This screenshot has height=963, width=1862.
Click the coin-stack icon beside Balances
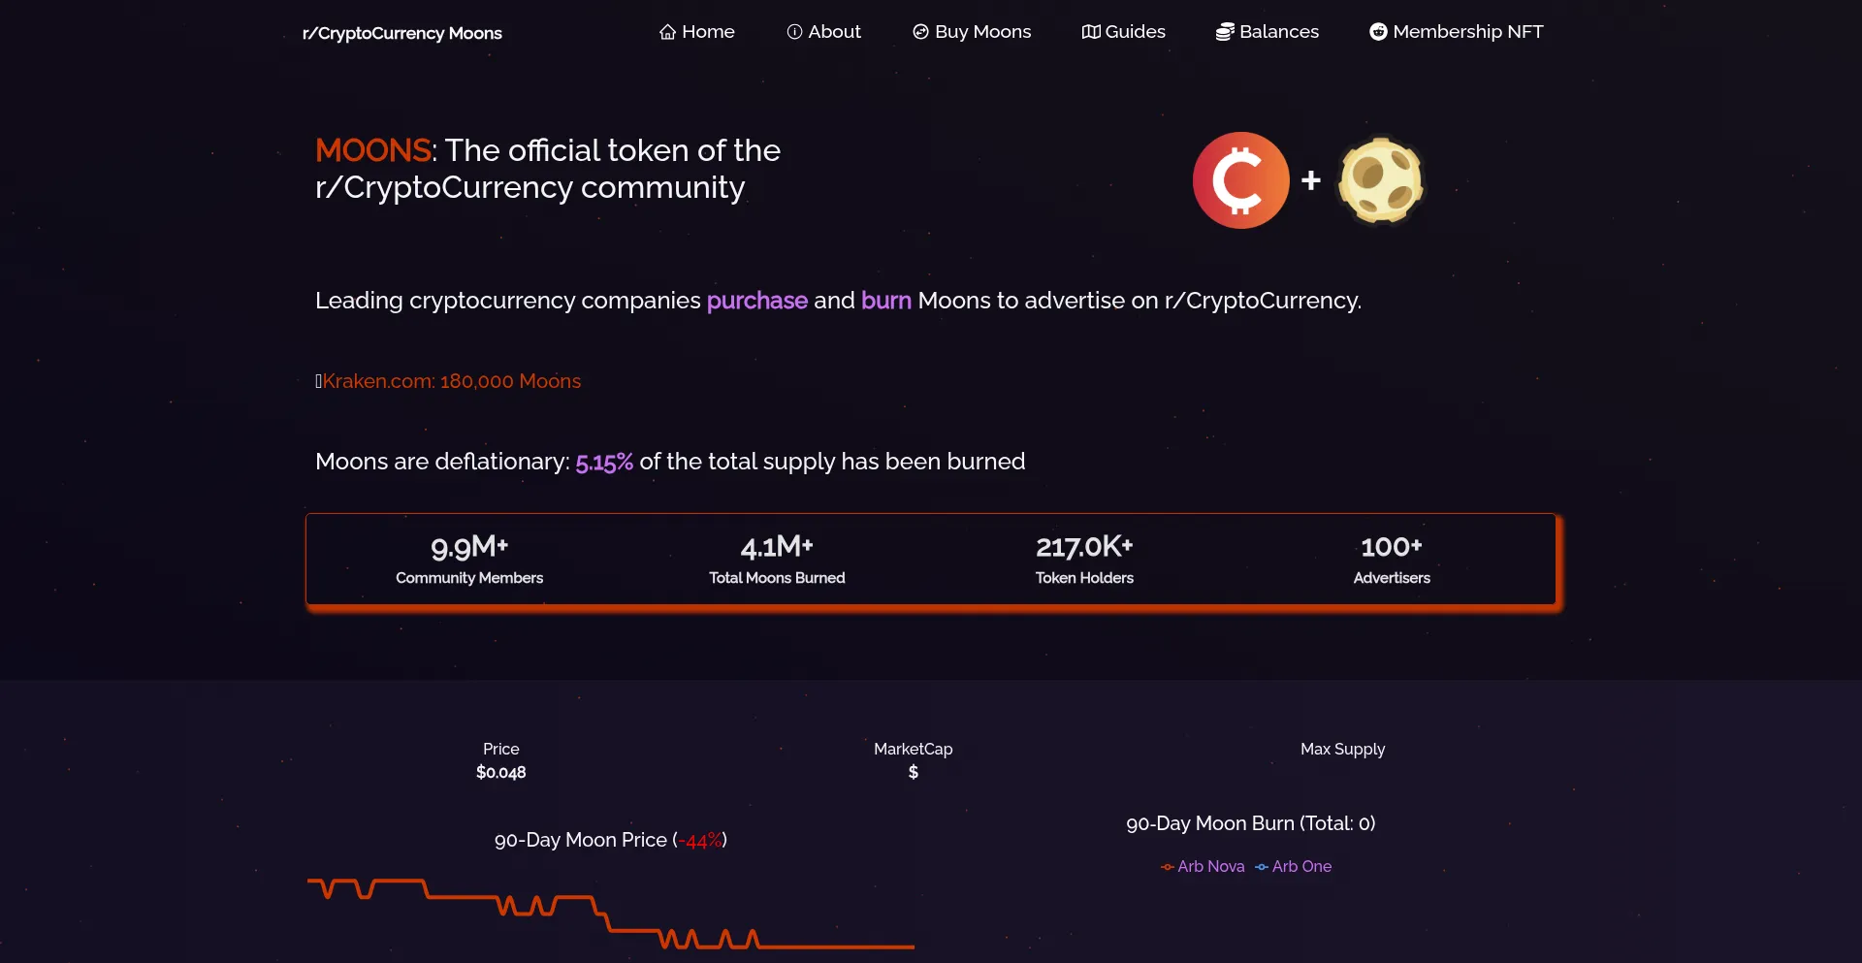pos(1224,31)
